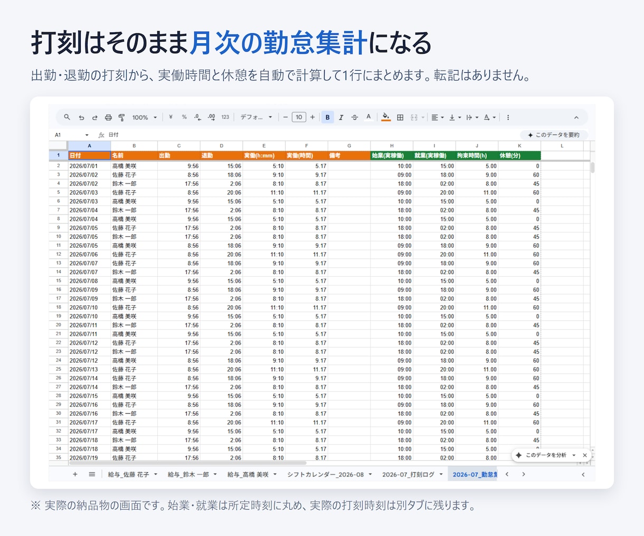Collapse the toolbar with the up chevron
Screen dimensions: 644x536
coord(576,118)
